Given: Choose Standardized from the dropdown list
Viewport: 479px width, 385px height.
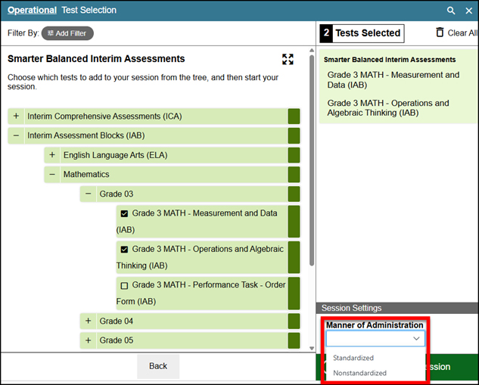Looking at the screenshot, I should 353,358.
